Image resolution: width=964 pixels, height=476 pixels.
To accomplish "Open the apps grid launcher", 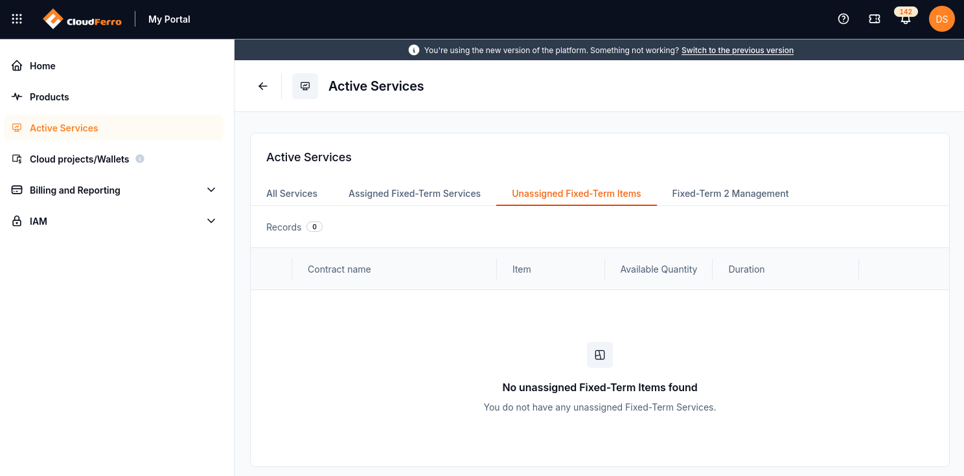I will (17, 19).
